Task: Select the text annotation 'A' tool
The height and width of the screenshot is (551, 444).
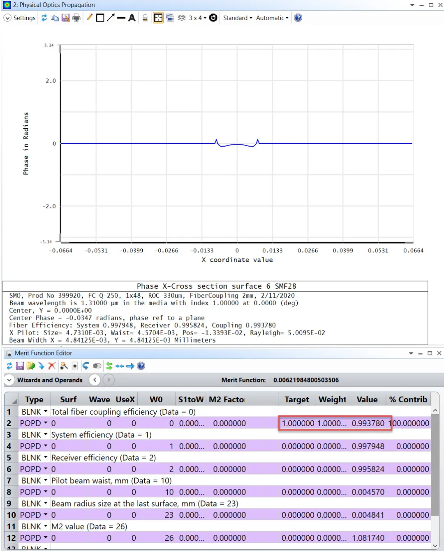Action: coord(132,18)
